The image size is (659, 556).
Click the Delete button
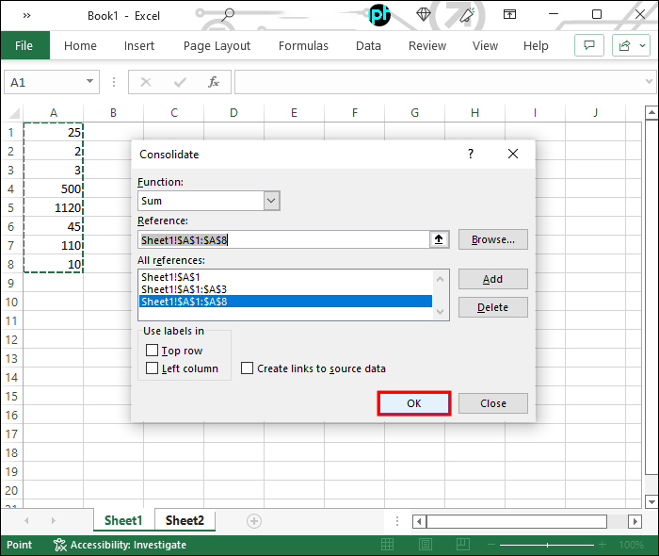pos(492,307)
